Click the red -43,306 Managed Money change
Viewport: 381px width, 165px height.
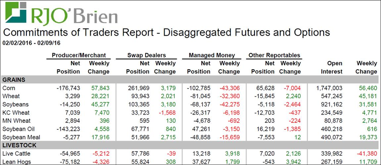230,88
